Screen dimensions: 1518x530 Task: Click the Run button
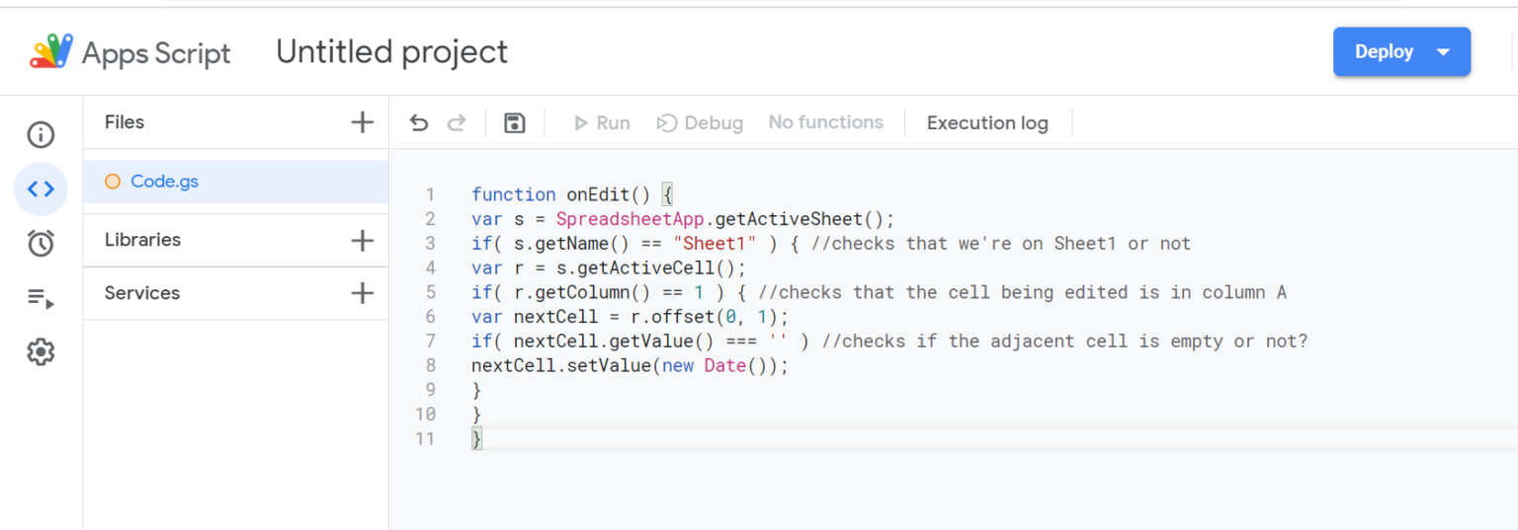point(602,122)
